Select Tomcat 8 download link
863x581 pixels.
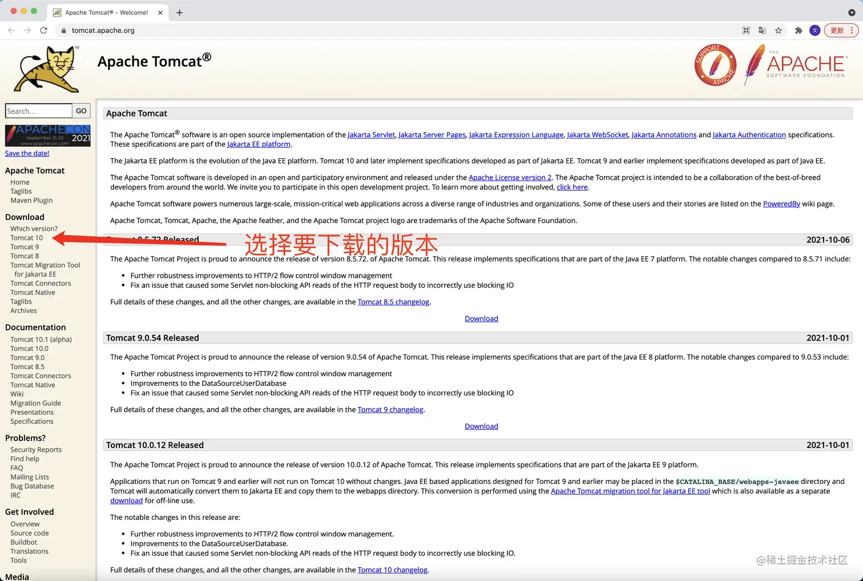[x=25, y=256]
